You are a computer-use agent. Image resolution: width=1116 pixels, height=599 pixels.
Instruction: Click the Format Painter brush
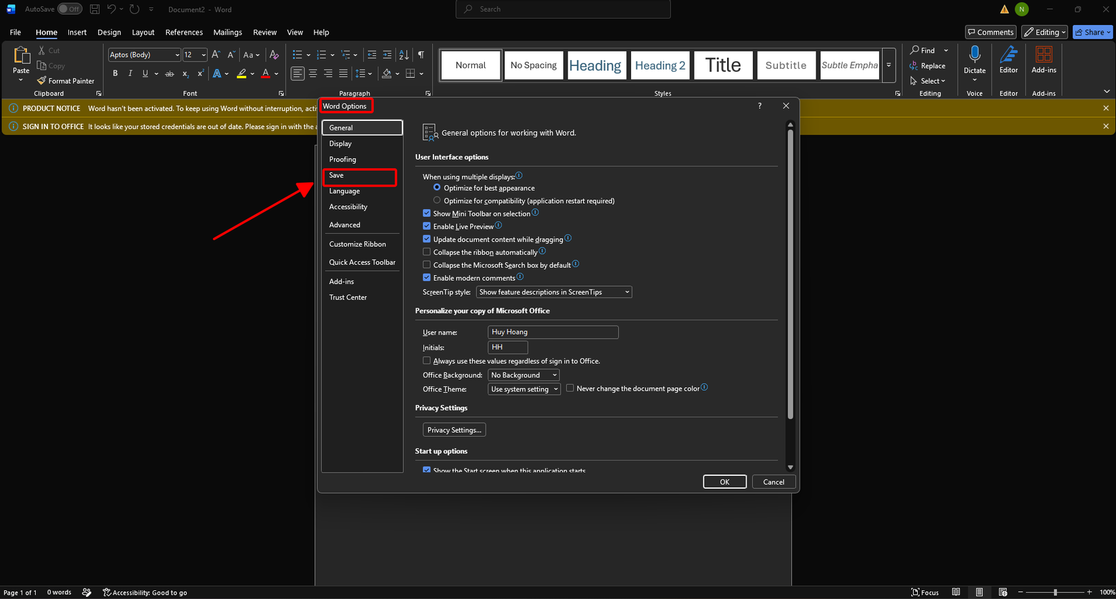42,80
